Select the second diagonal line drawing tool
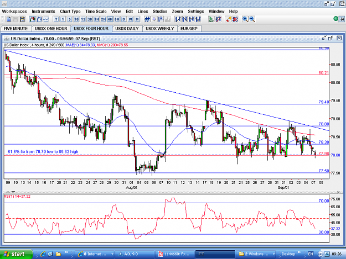Viewport: 346px width, 259px height. [x=184, y=19]
